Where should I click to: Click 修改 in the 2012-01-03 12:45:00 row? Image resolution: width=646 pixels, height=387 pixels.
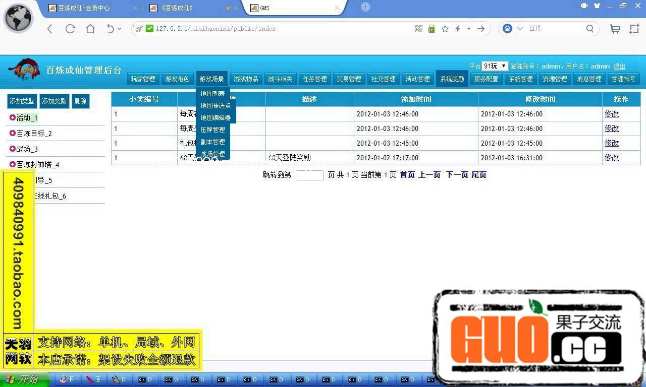pos(612,143)
